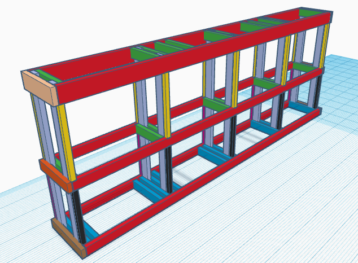358x263 pixels.
Task: Select the tan end cap block at top-left
Action: (x=40, y=88)
